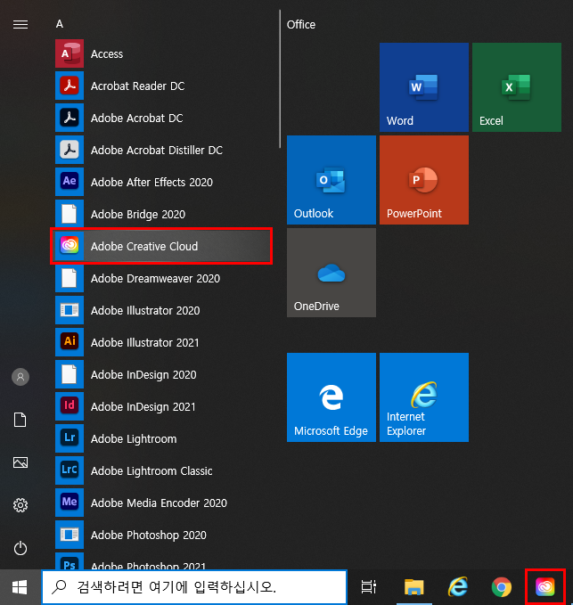Launch Adobe Illustrator 2021 Ai icon
This screenshot has height=605, width=573.
point(70,342)
